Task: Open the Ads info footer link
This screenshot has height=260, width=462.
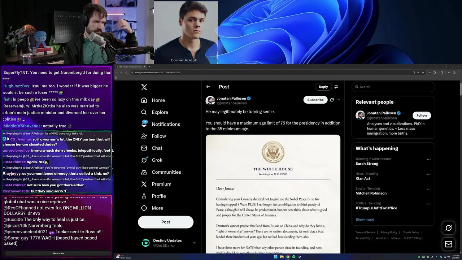Action: coord(381,238)
